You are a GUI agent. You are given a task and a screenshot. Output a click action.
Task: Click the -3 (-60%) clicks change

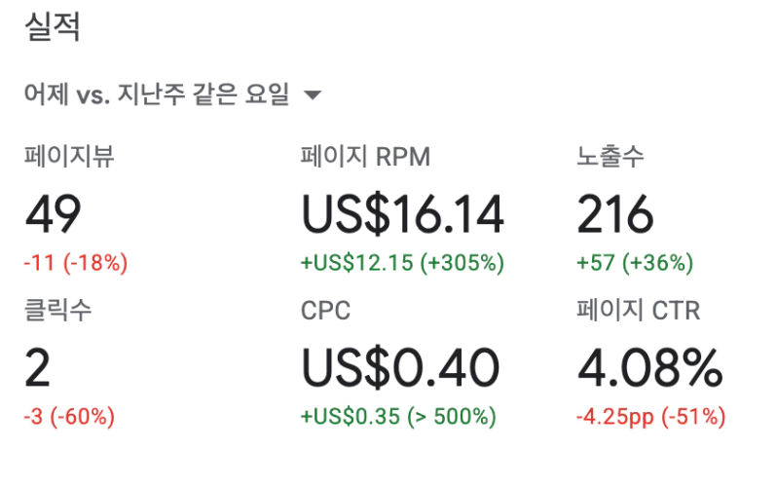69,417
